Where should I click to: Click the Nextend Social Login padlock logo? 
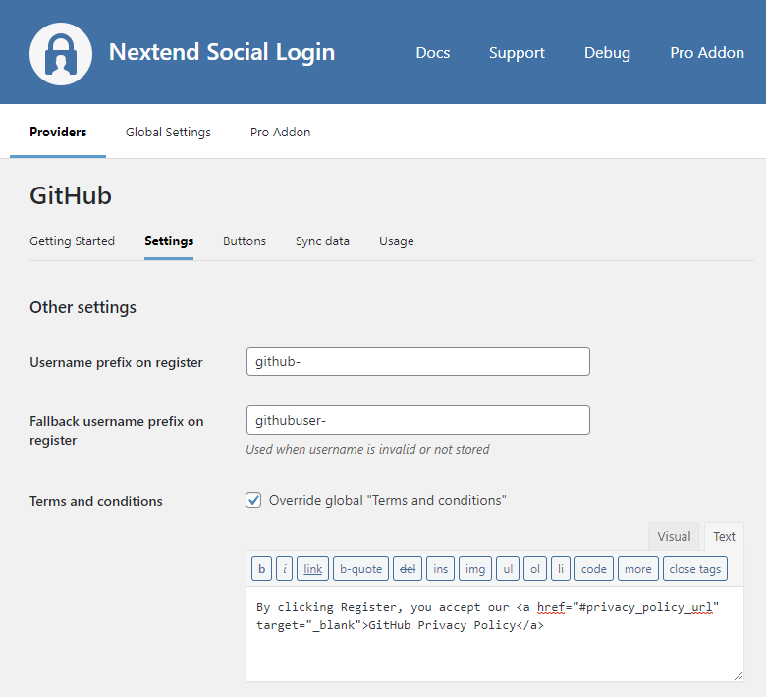point(61,53)
